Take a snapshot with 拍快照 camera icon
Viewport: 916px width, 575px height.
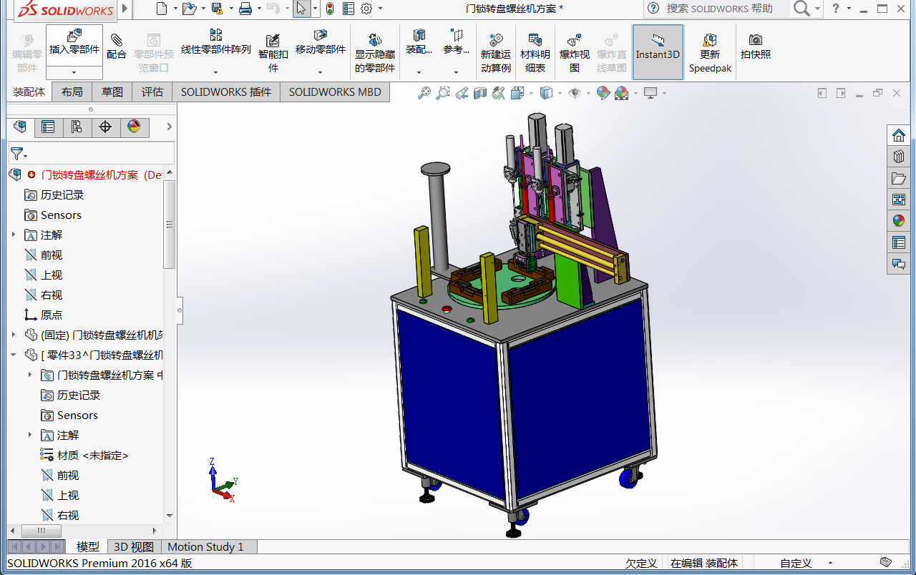[755, 40]
